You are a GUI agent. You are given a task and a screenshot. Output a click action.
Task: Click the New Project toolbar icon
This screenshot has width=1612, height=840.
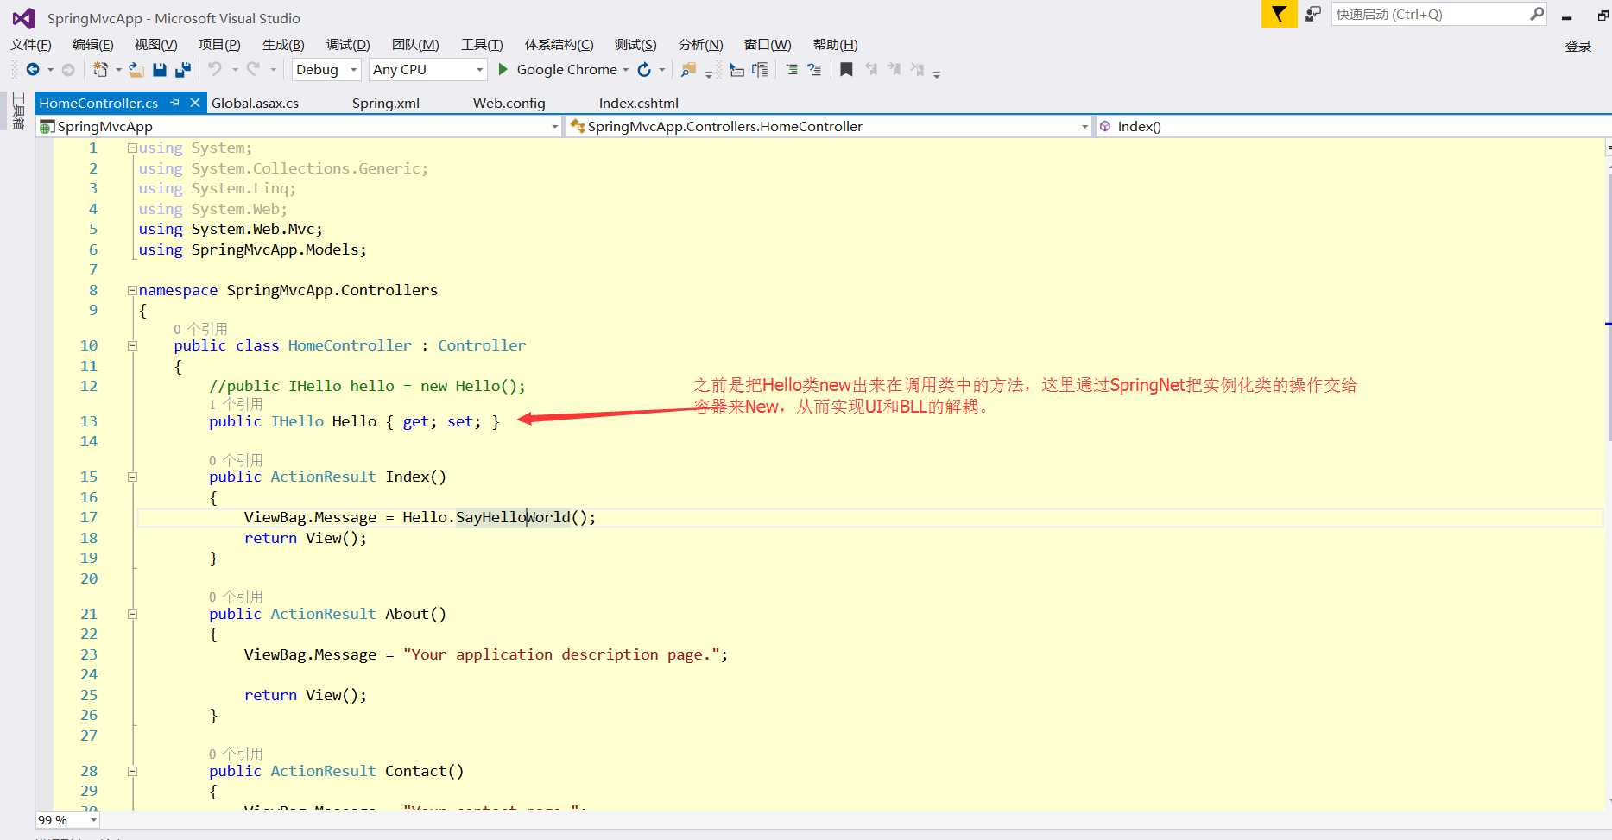coord(100,69)
